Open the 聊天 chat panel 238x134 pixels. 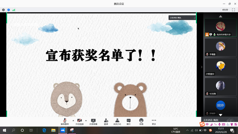click(x=129, y=122)
